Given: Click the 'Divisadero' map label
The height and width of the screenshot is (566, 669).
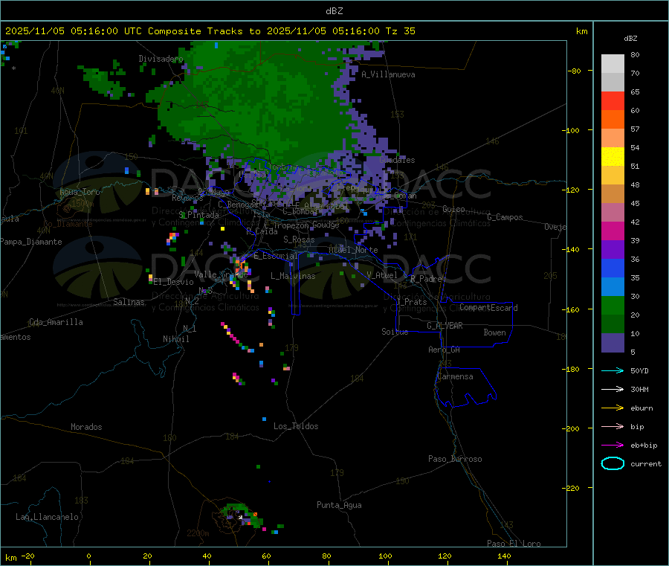Looking at the screenshot, I should 161,59.
